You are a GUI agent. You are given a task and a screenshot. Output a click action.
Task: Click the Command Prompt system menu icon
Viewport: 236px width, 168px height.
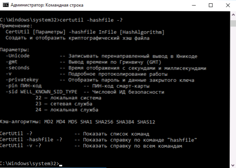coord(6,5)
